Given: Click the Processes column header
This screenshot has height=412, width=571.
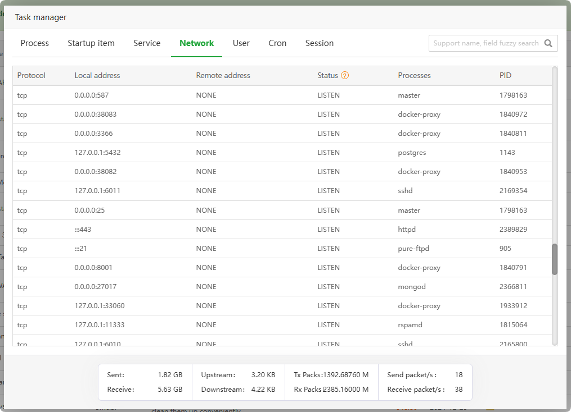Looking at the screenshot, I should point(414,75).
